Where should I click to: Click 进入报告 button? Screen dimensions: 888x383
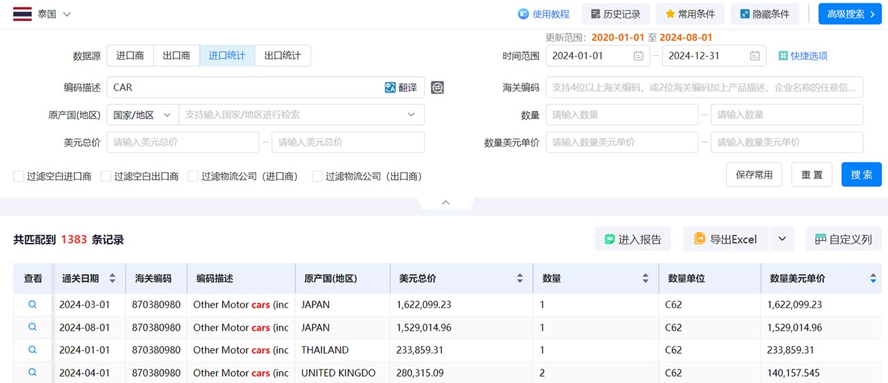(x=633, y=239)
